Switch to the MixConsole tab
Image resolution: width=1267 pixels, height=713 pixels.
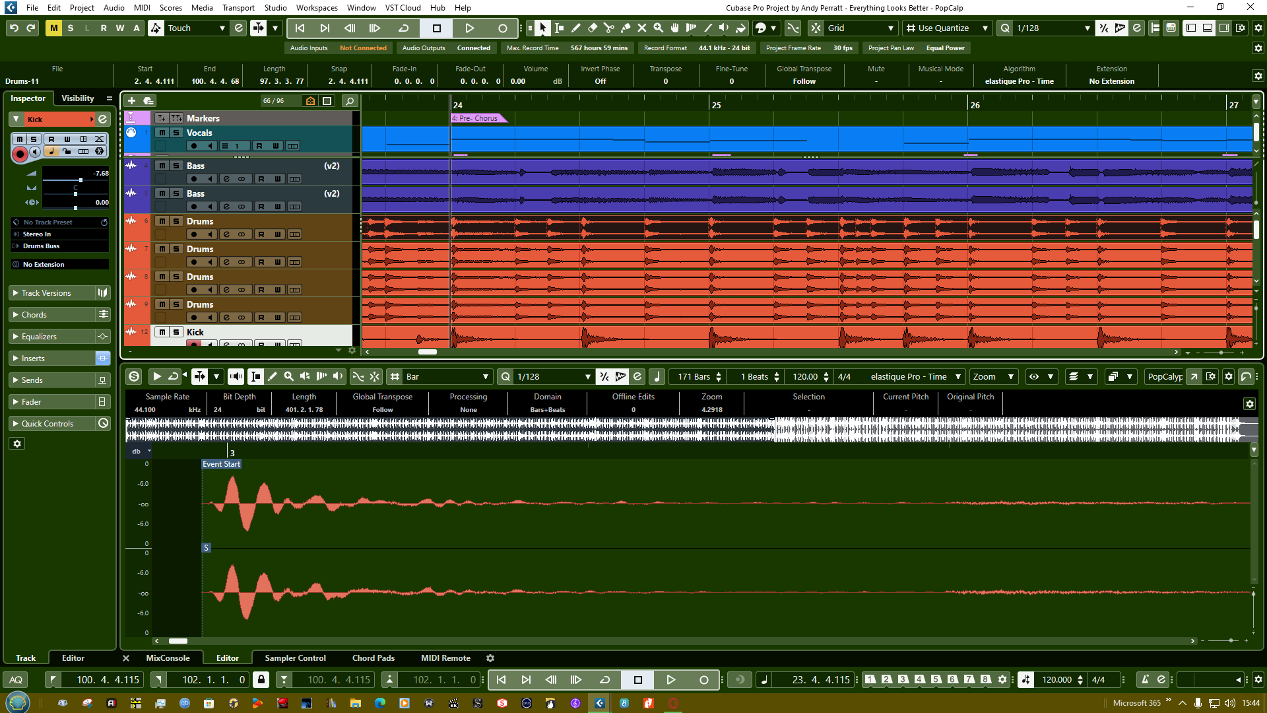point(168,658)
